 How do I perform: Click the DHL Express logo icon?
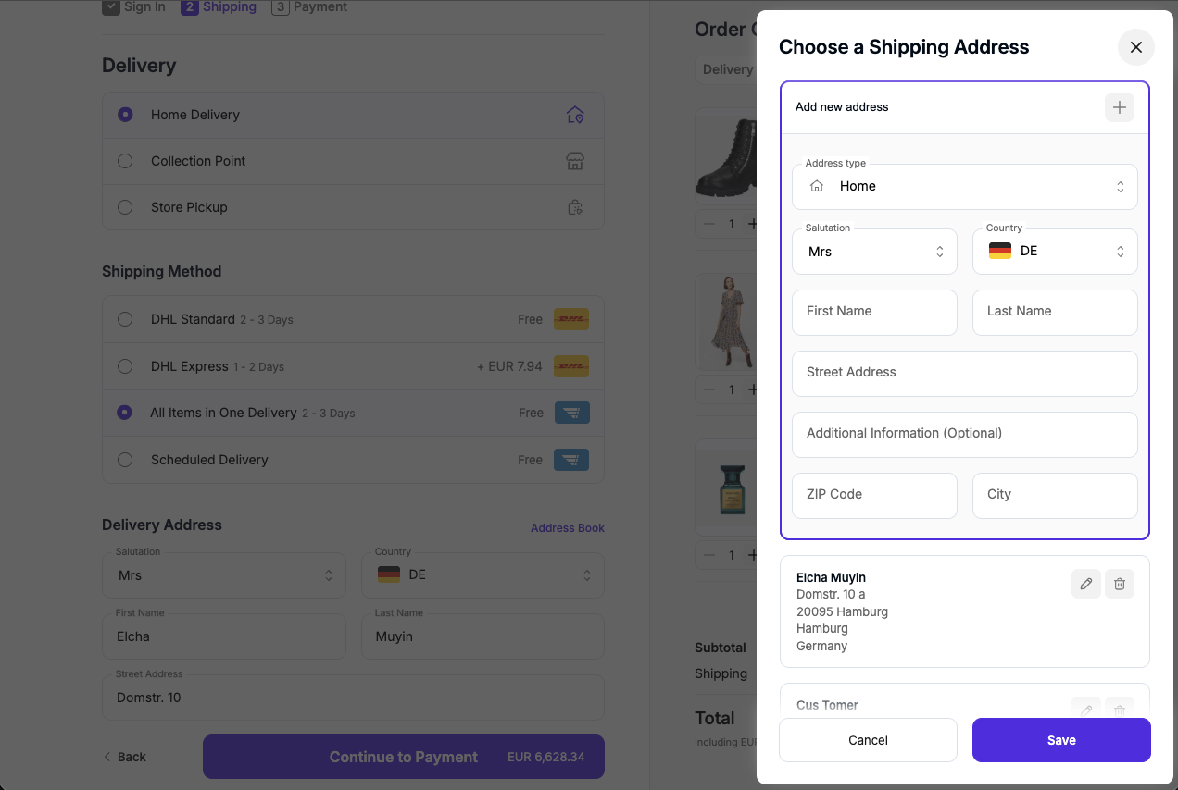click(571, 366)
